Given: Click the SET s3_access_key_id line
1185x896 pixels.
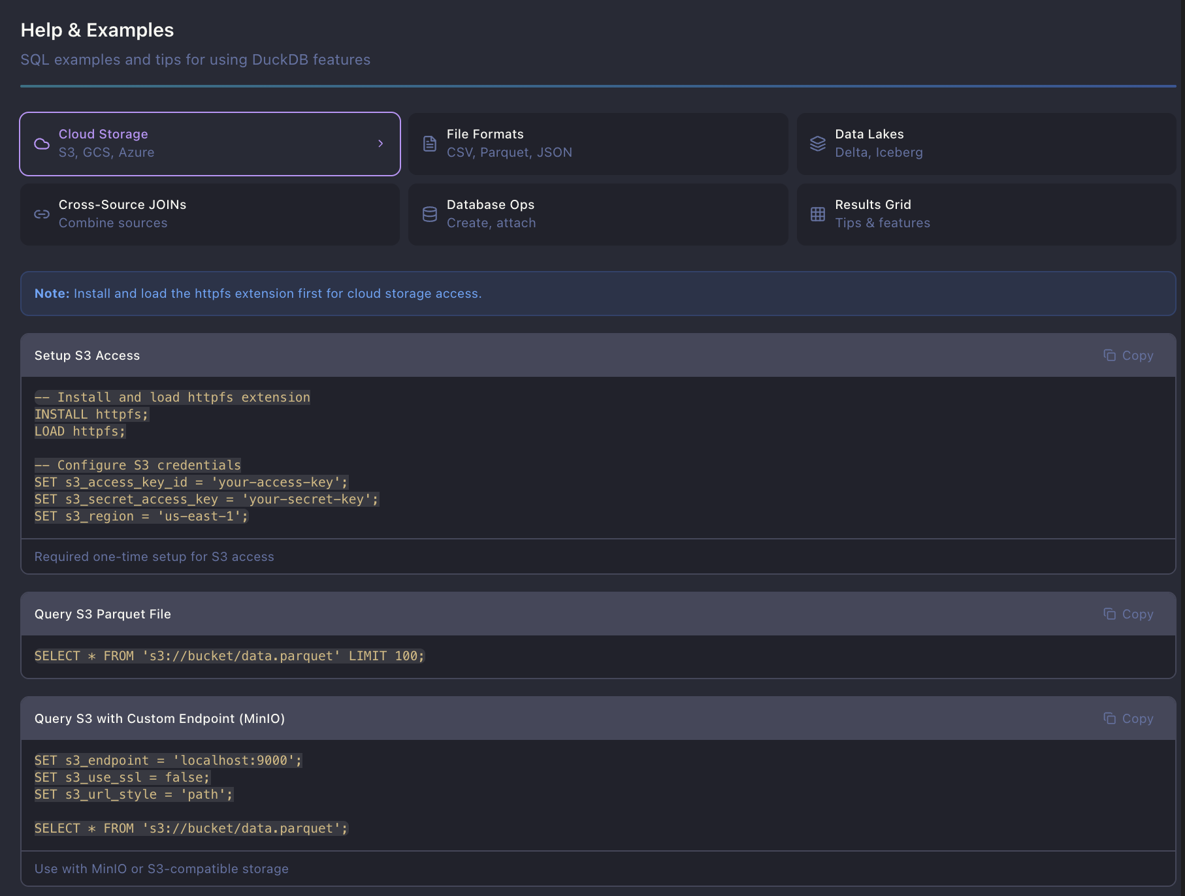Looking at the screenshot, I should 191,482.
